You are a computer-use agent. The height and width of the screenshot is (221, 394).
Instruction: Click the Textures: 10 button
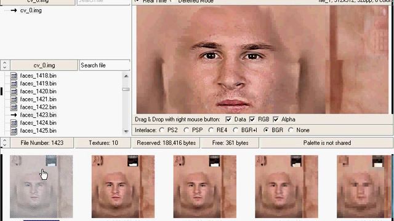[103, 143]
